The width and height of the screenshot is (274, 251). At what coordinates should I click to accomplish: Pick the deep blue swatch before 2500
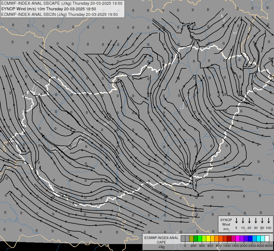(250, 238)
